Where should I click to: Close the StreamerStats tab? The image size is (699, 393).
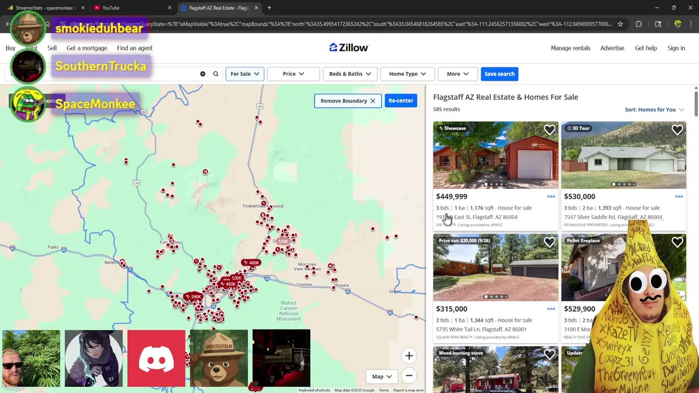(x=83, y=8)
